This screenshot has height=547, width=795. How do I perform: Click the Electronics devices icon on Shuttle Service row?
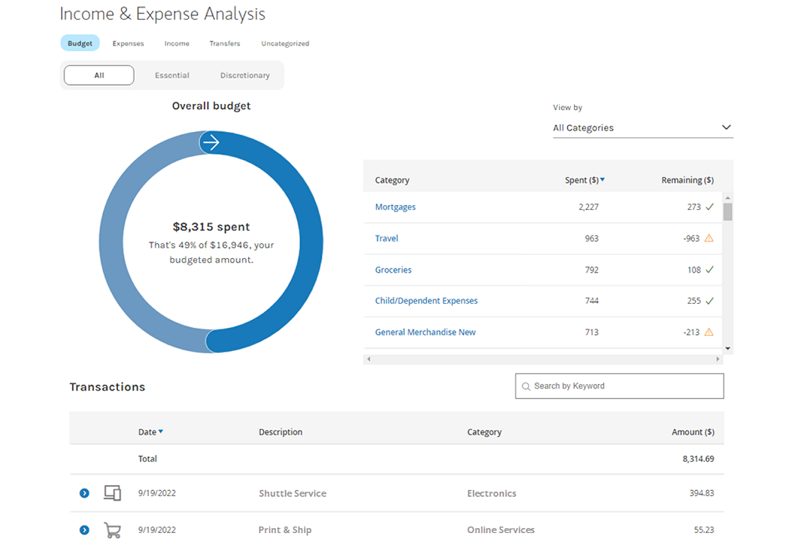[112, 493]
